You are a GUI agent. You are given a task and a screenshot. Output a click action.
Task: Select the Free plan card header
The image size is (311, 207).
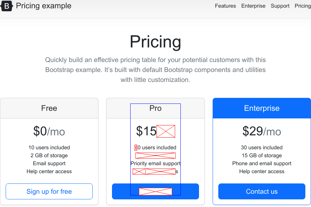[x=49, y=108]
